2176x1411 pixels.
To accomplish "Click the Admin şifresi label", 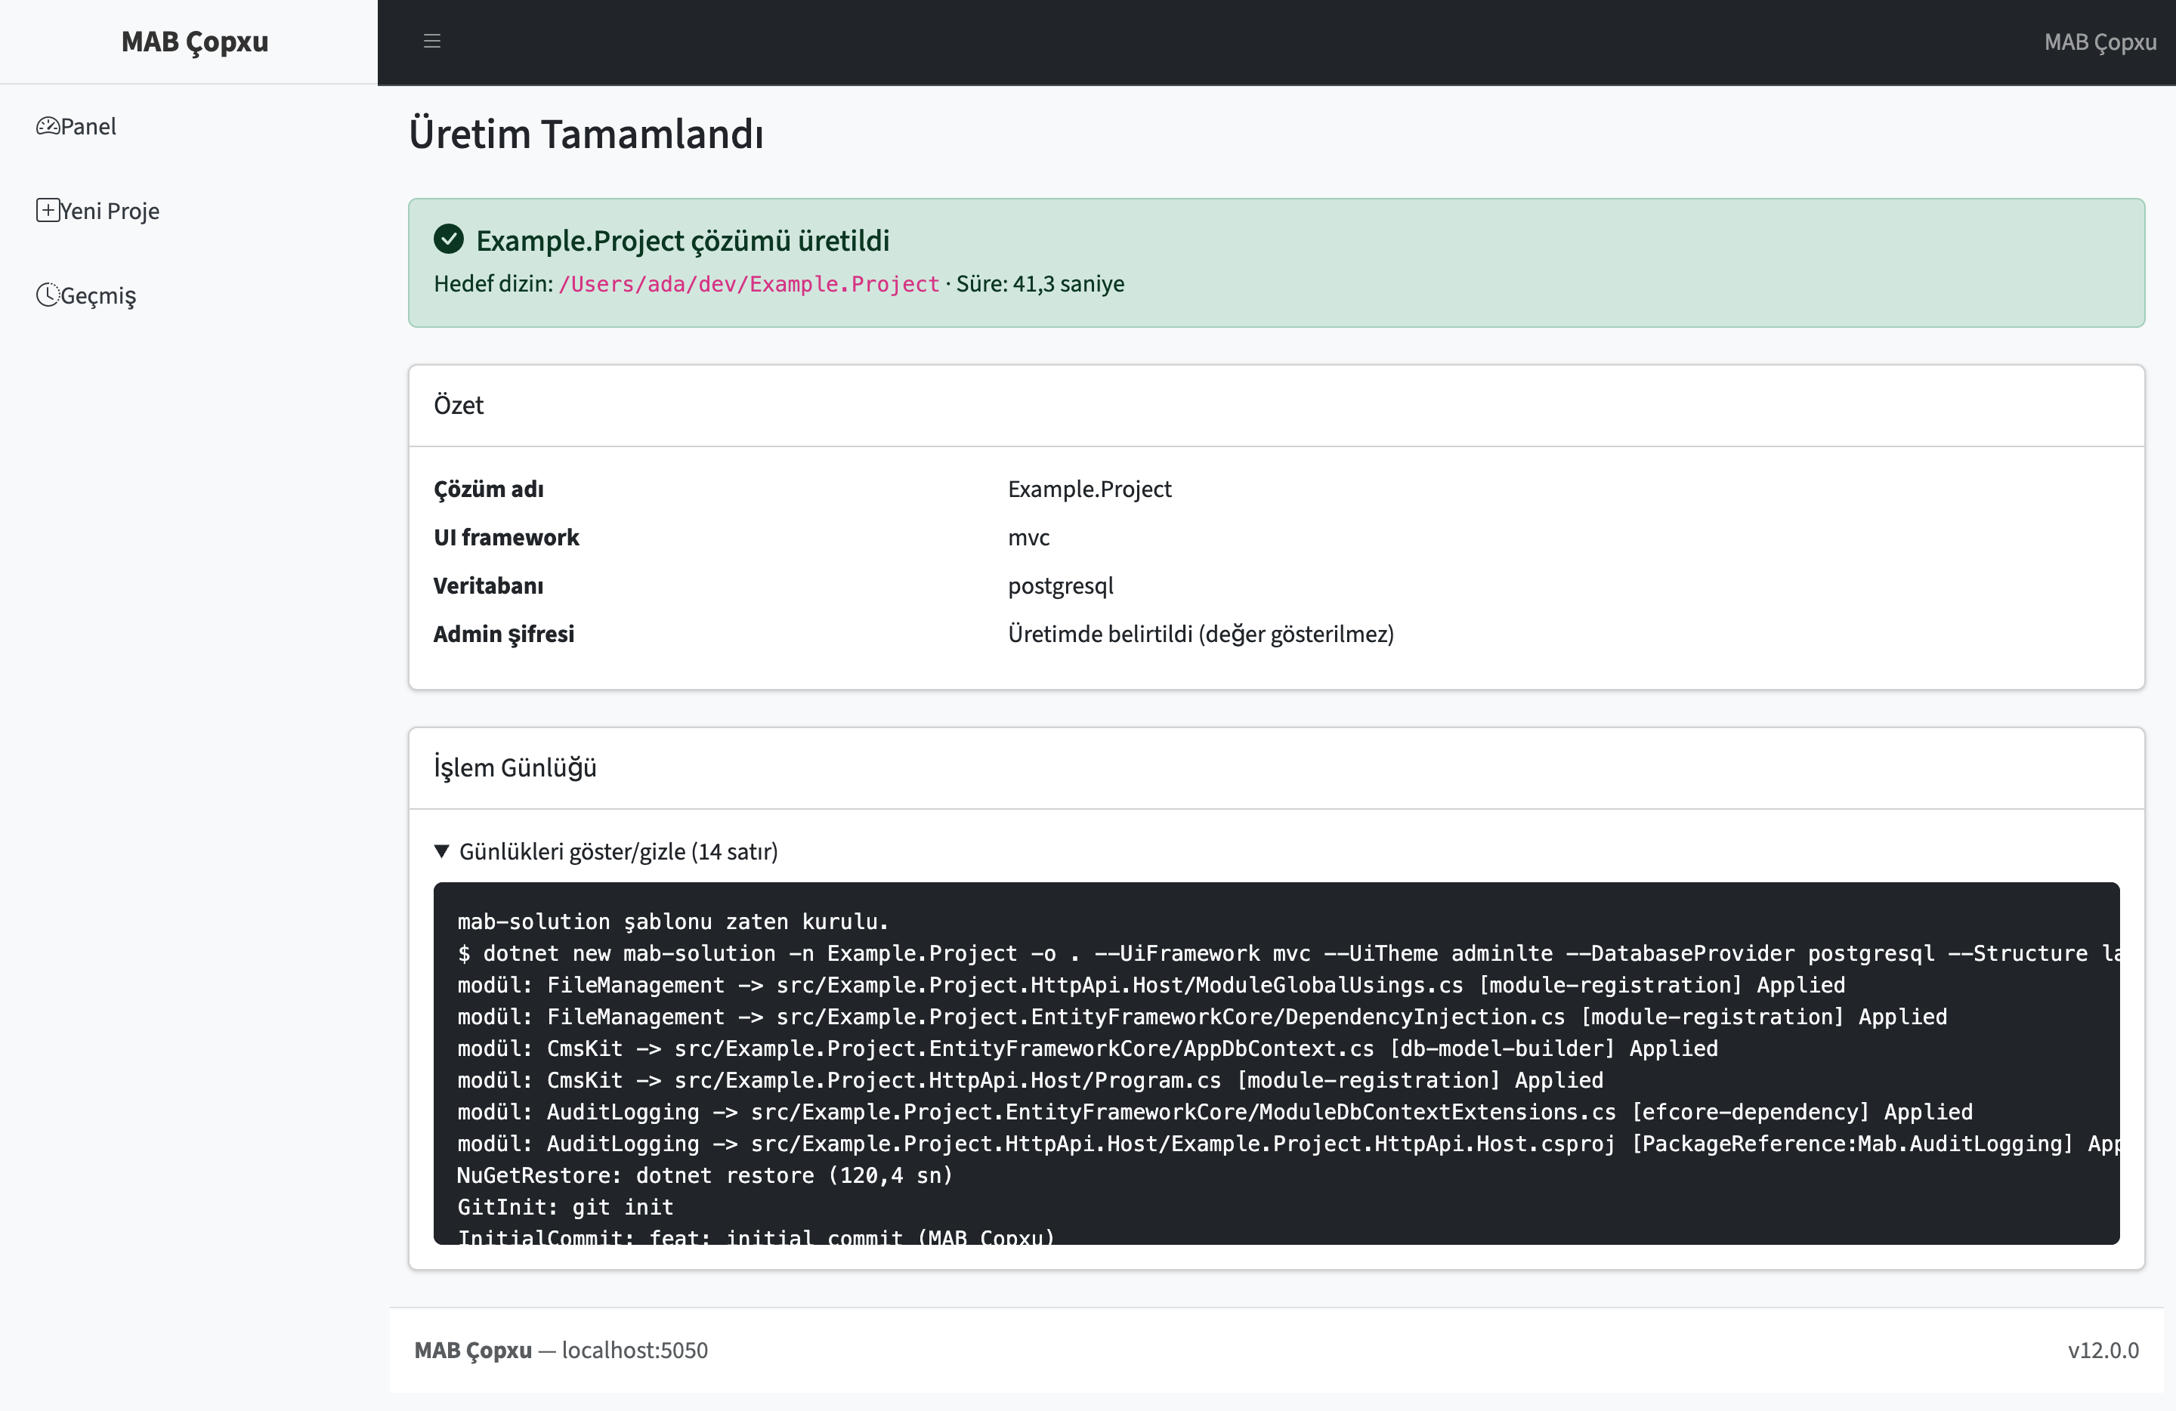I will (504, 634).
